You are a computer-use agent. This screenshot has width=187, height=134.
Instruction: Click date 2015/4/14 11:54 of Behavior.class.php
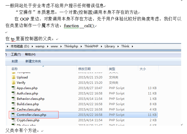[x=90, y=99]
